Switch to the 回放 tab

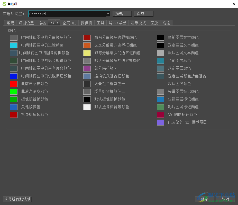[x=154, y=23]
